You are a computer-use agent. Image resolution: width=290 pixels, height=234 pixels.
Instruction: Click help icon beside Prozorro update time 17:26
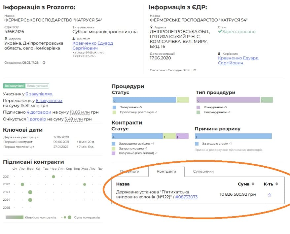pyautogui.click(x=44, y=62)
